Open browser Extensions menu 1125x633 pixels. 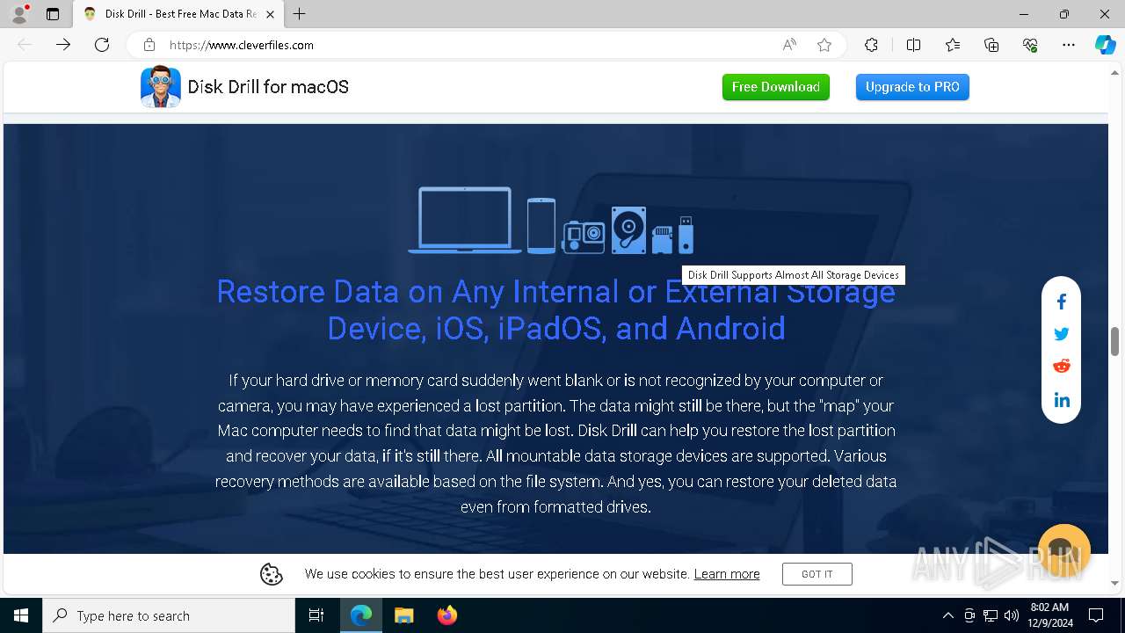coord(871,45)
